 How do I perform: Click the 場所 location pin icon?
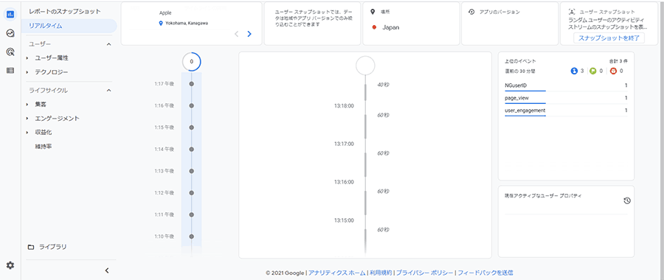pyautogui.click(x=373, y=12)
